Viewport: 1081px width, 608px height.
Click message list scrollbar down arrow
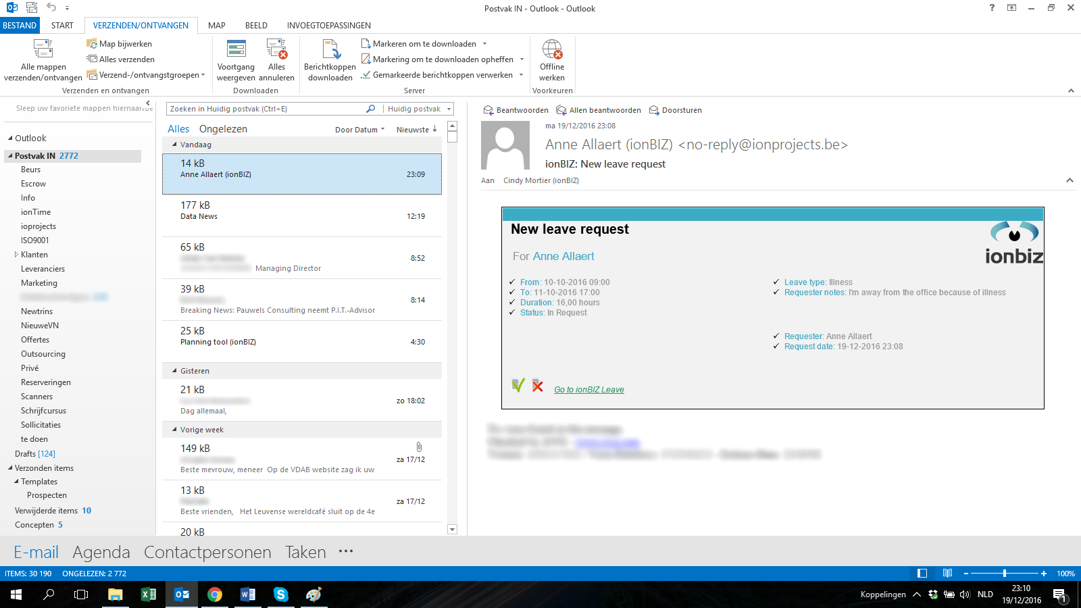pyautogui.click(x=453, y=530)
